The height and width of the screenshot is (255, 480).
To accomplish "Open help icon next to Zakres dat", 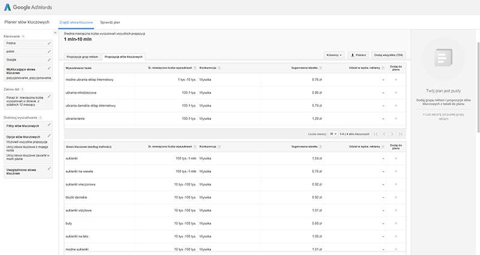I will tap(22, 89).
